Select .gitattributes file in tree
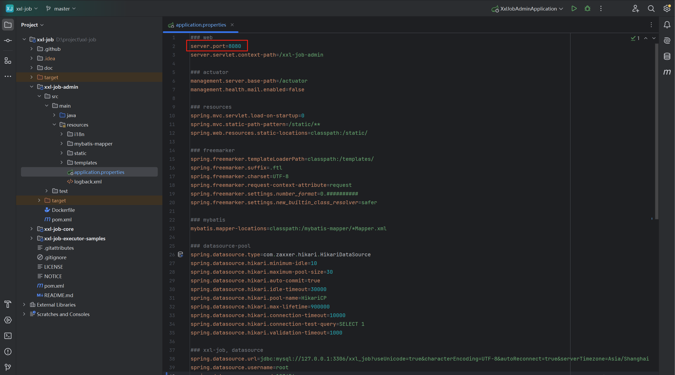Viewport: 675px width, 375px height. point(55,248)
